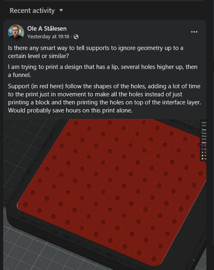Toggle the blue travel legend swatch
Image resolution: width=214 pixels, height=270 pixels.
(x=202, y=146)
